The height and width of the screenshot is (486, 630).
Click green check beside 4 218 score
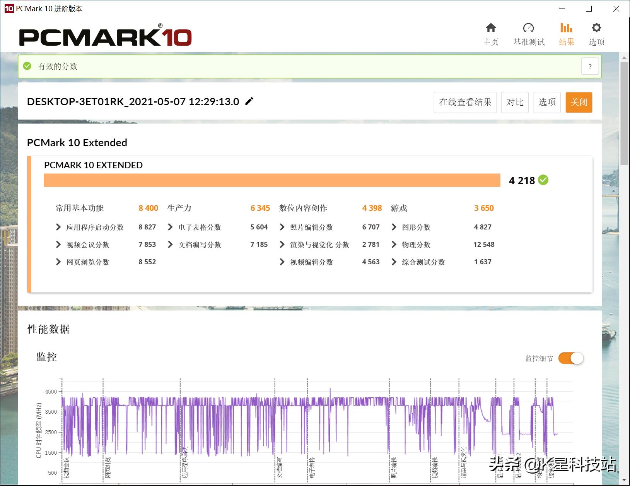point(543,180)
